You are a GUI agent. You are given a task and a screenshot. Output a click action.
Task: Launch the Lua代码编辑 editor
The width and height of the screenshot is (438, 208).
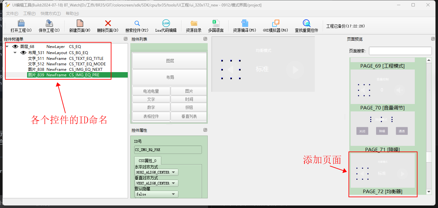point(166,24)
